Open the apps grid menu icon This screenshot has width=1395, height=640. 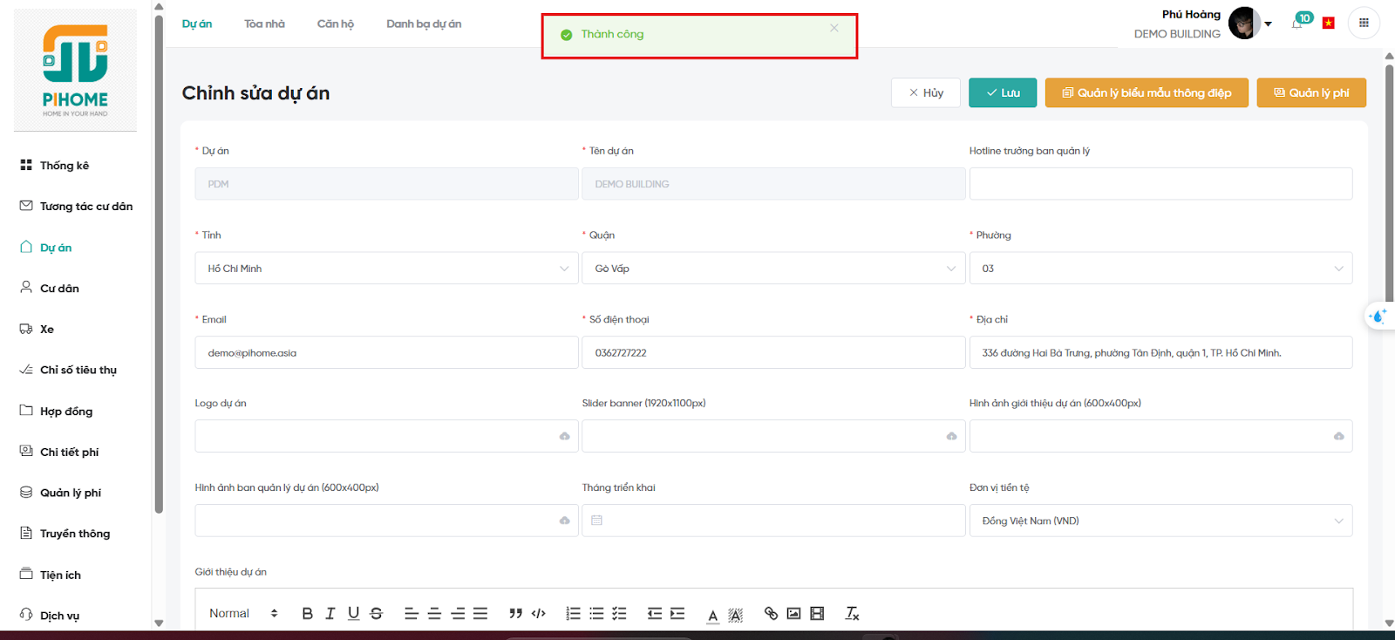coord(1364,23)
